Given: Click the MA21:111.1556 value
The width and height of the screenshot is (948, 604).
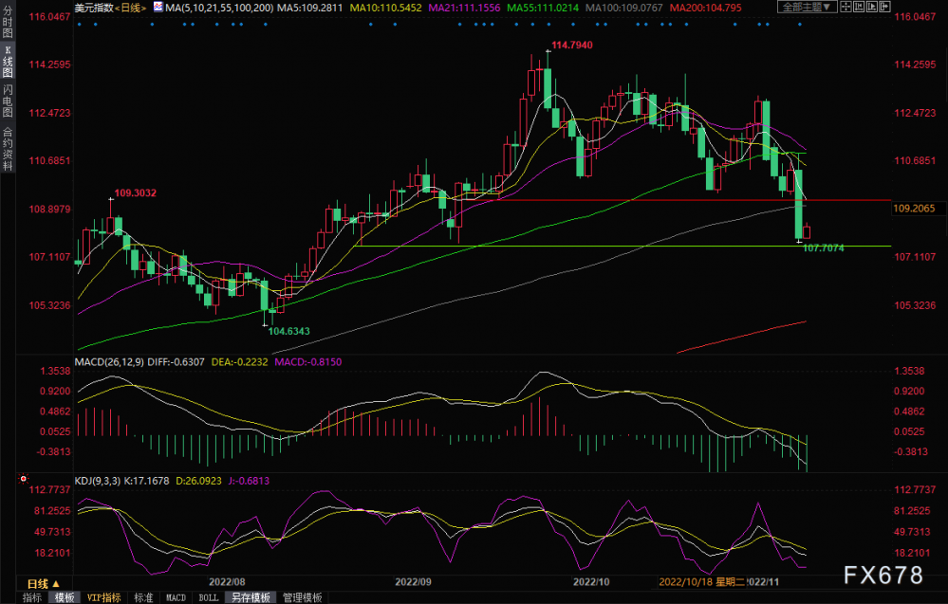Looking at the screenshot, I should [464, 8].
